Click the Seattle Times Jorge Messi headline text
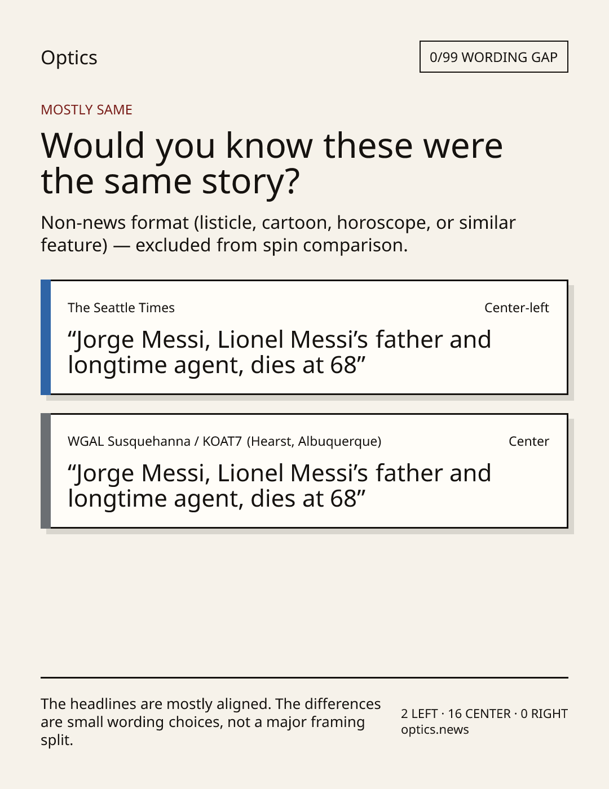Image resolution: width=609 pixels, height=789 pixels. [x=280, y=352]
